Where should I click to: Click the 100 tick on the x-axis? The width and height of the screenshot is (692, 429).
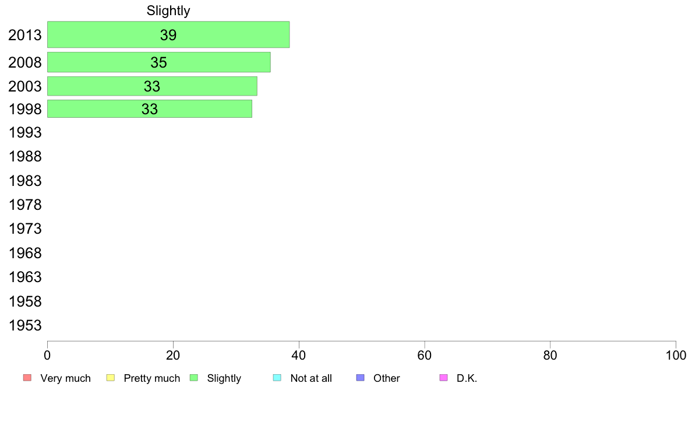pyautogui.click(x=676, y=355)
